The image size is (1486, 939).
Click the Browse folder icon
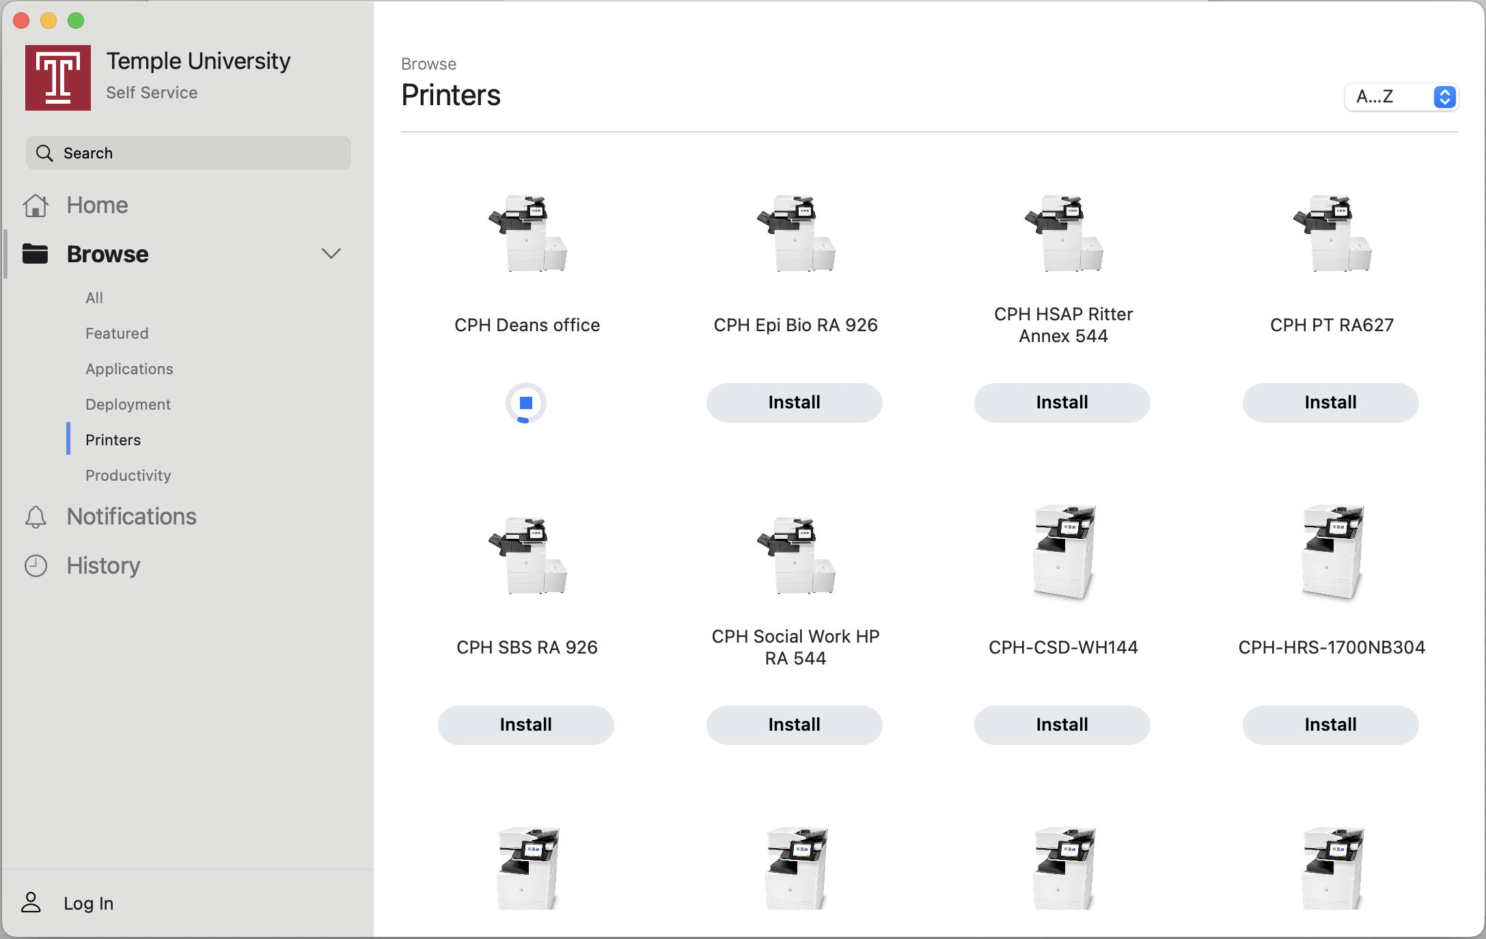(x=35, y=253)
